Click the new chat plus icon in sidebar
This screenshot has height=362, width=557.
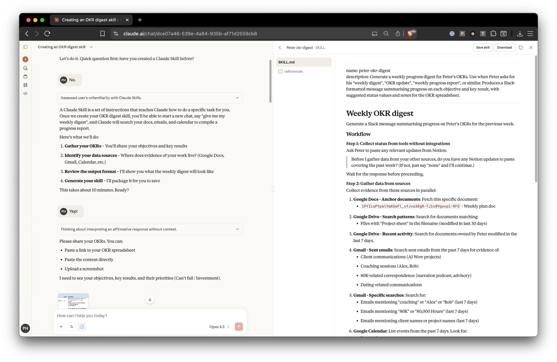click(x=25, y=59)
